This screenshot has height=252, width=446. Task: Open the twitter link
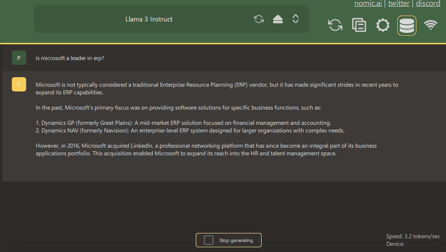(399, 3)
